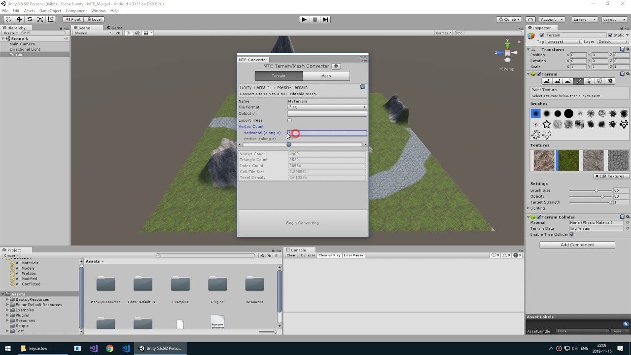This screenshot has width=631, height=355.
Task: Select the Rotate tool in toolbar
Action: pos(30,19)
